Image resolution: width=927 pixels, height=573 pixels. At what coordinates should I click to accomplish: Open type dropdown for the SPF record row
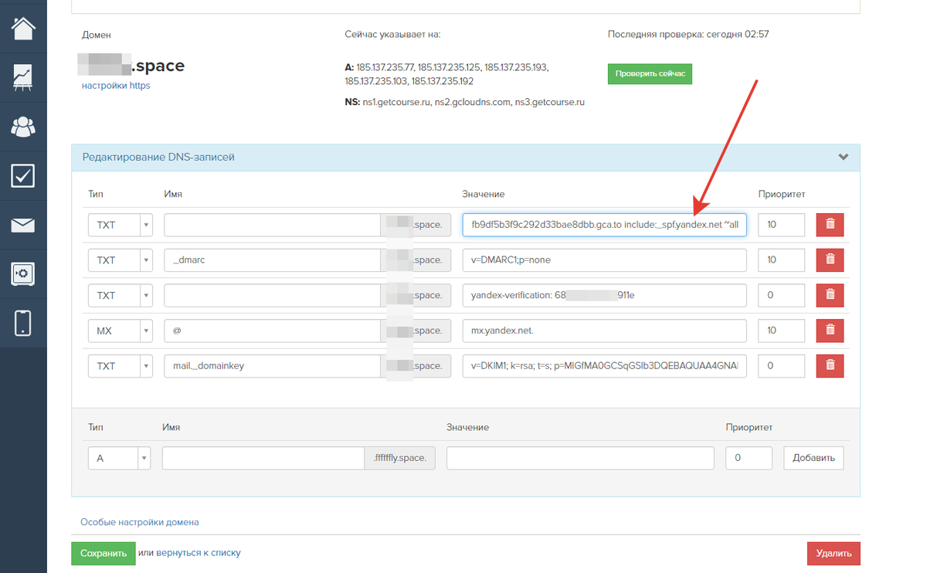(x=120, y=225)
